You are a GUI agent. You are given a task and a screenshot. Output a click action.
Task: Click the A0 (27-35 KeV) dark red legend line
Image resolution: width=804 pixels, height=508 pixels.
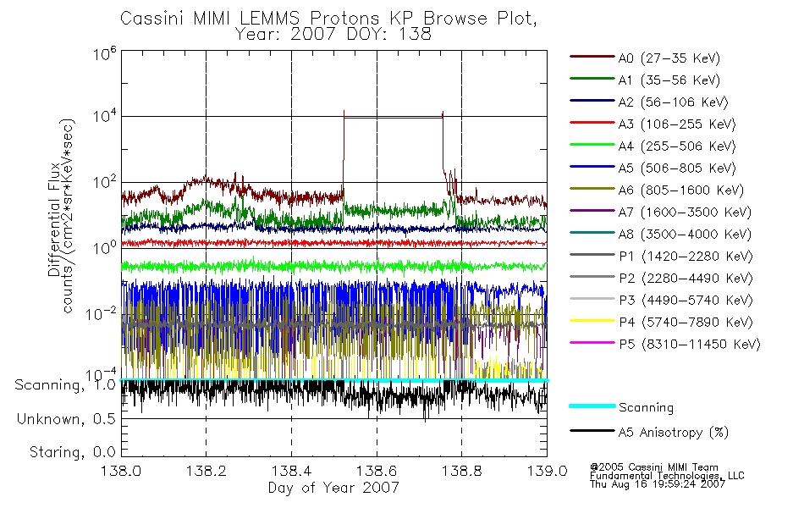click(x=592, y=57)
